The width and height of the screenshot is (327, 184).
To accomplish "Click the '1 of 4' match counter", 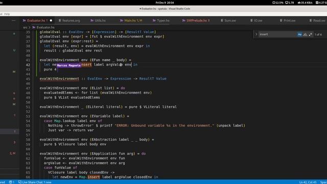I will [318, 35].
